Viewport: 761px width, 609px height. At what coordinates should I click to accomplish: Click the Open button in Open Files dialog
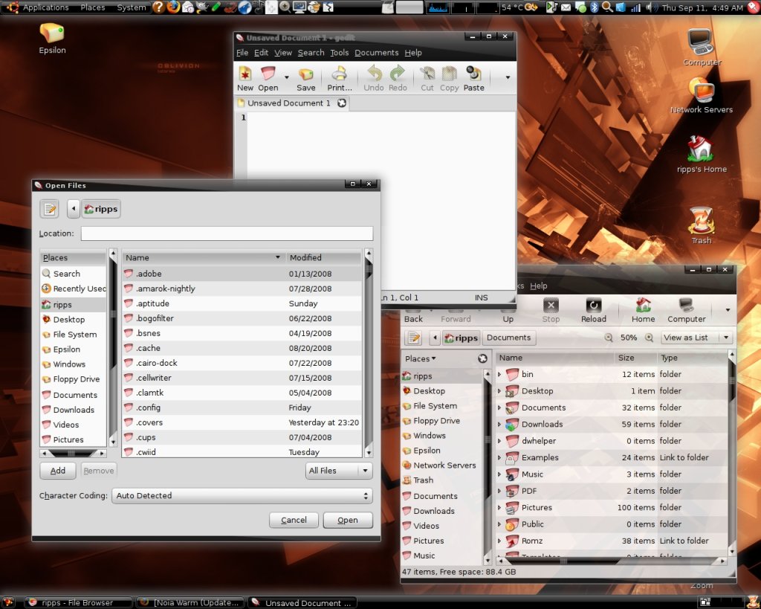click(348, 520)
